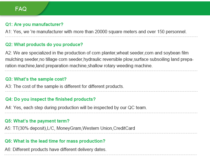Screen dimensions: 210x163
Task: Click the mulching seeder line in A2
Action: 99,59
